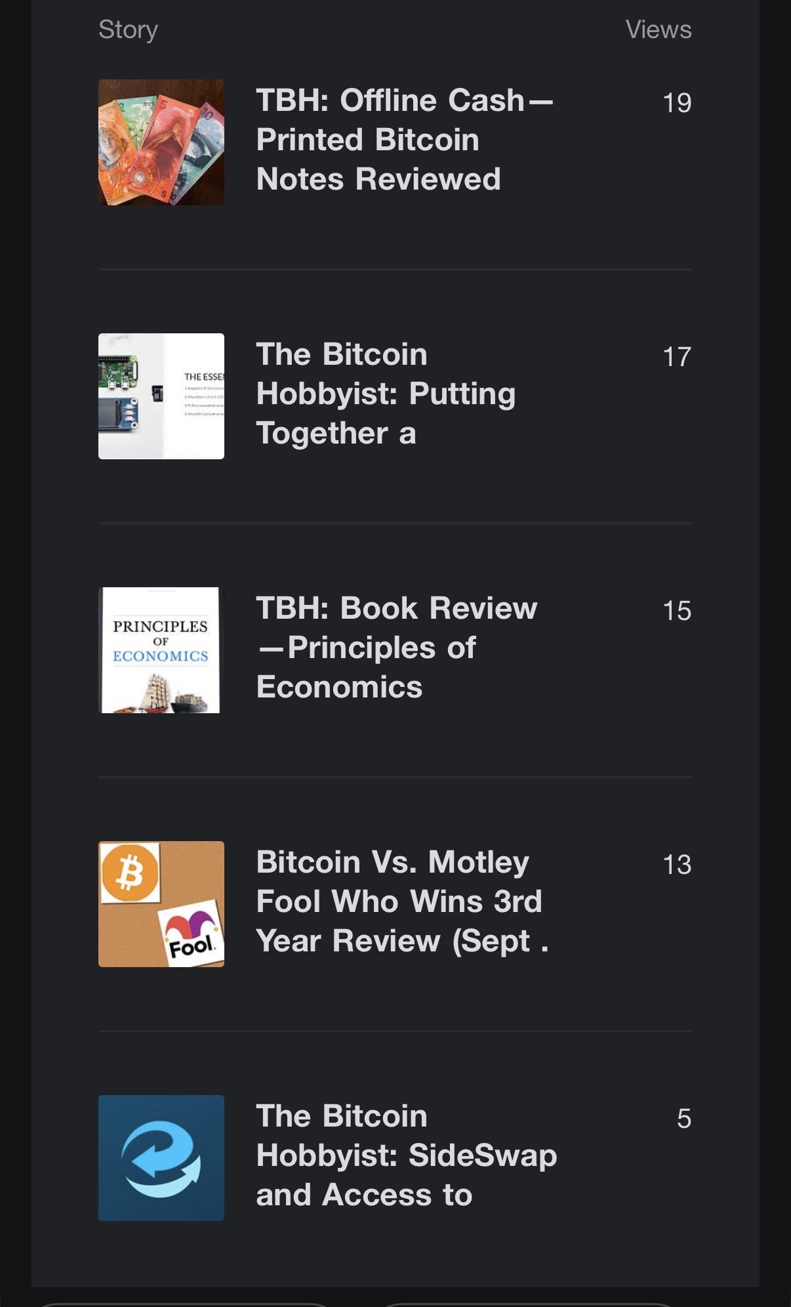
Task: Click the 15 views count
Action: click(x=677, y=611)
